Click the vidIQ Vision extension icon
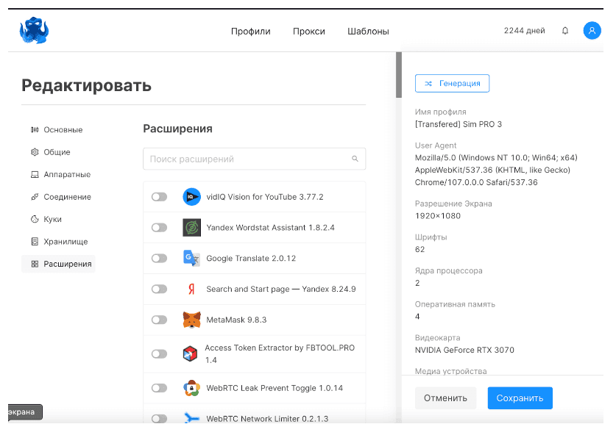Screen dimensions: 616x435 190,196
